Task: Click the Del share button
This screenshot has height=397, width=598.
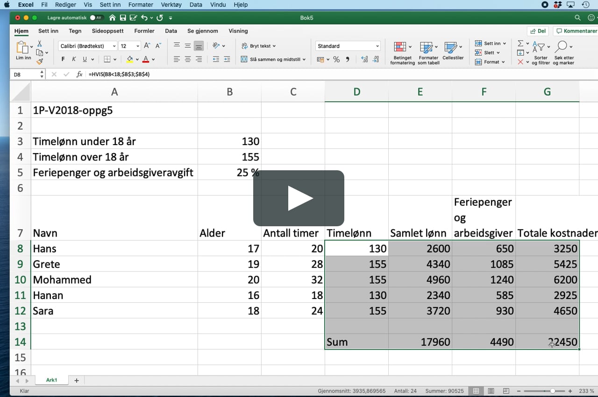Action: tap(538, 31)
